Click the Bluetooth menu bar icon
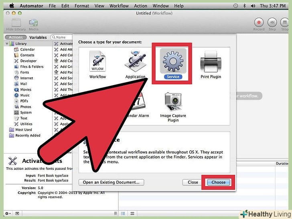The height and width of the screenshot is (219, 292). 244,6
